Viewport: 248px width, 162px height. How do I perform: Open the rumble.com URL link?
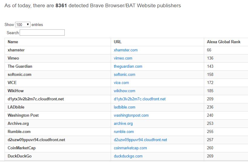click(x=124, y=132)
